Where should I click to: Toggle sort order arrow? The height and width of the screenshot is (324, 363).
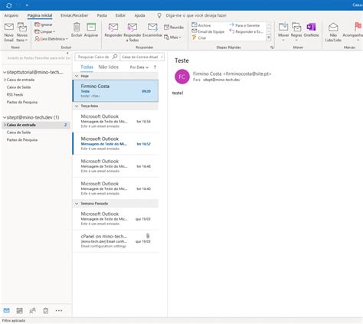coord(155,67)
